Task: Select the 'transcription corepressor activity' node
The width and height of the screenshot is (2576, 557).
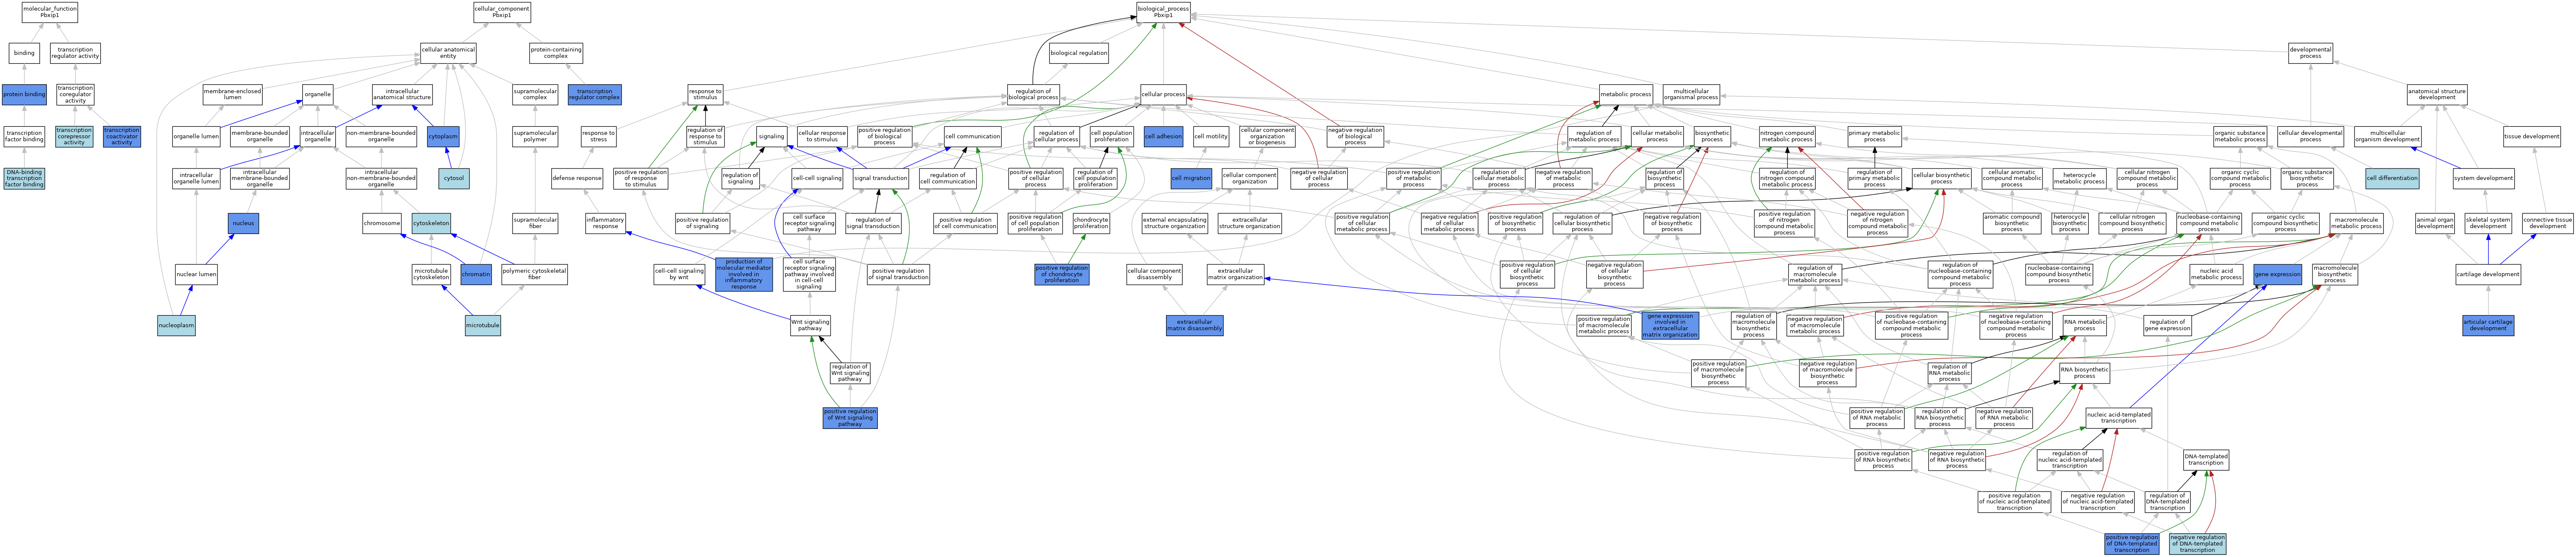Action: (x=74, y=136)
